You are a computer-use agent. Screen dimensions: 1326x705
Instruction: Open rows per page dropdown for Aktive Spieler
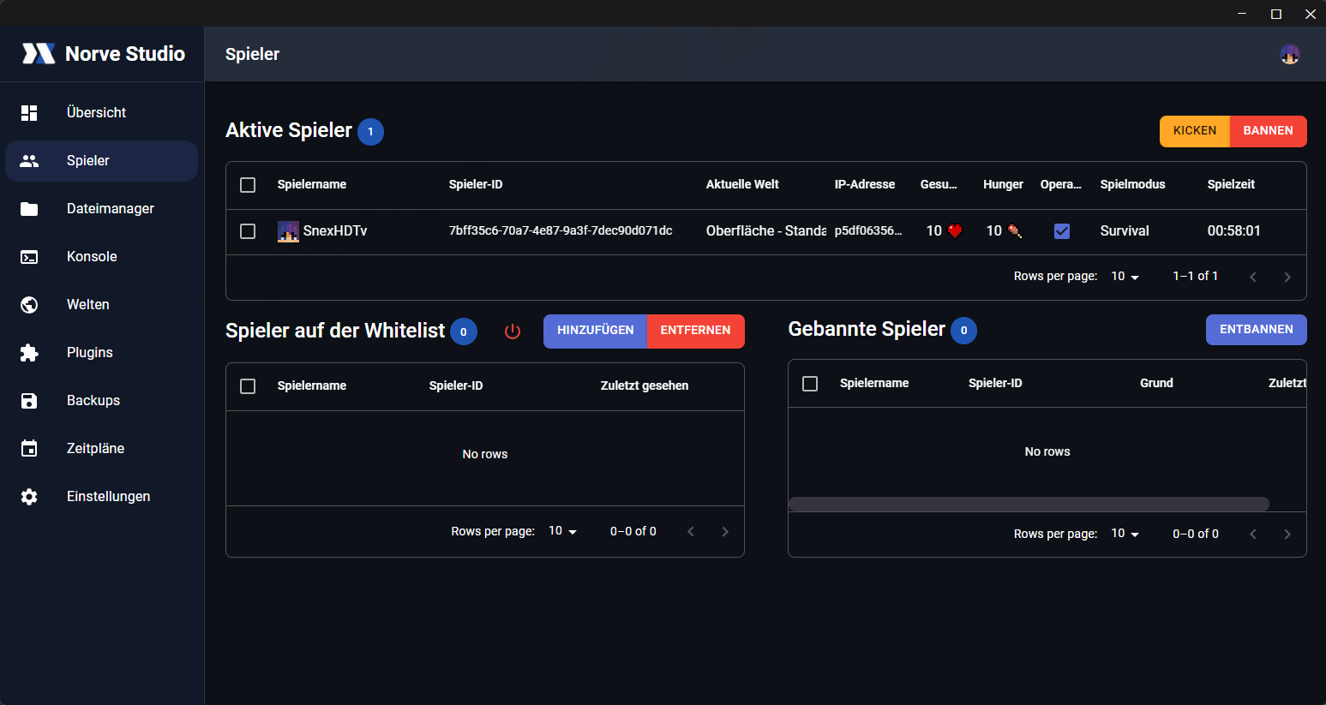point(1125,277)
